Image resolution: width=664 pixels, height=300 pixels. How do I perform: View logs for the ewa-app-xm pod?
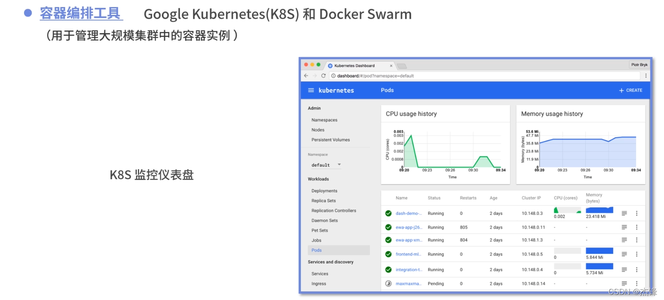pos(624,240)
